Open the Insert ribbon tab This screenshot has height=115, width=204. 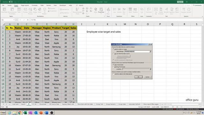(16, 5)
